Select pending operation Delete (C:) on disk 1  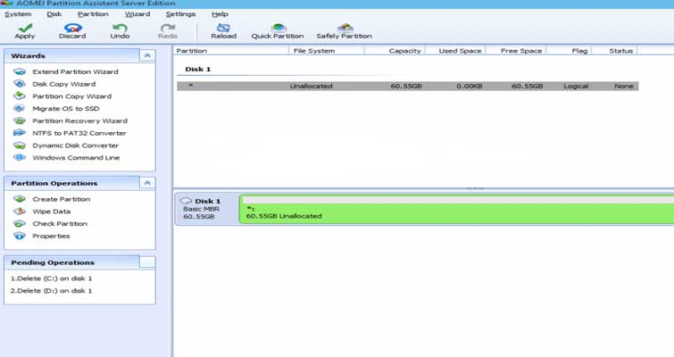tap(51, 278)
